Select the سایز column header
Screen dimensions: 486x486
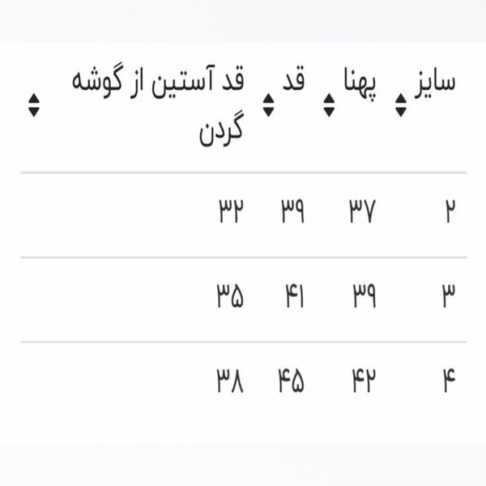pyautogui.click(x=435, y=82)
